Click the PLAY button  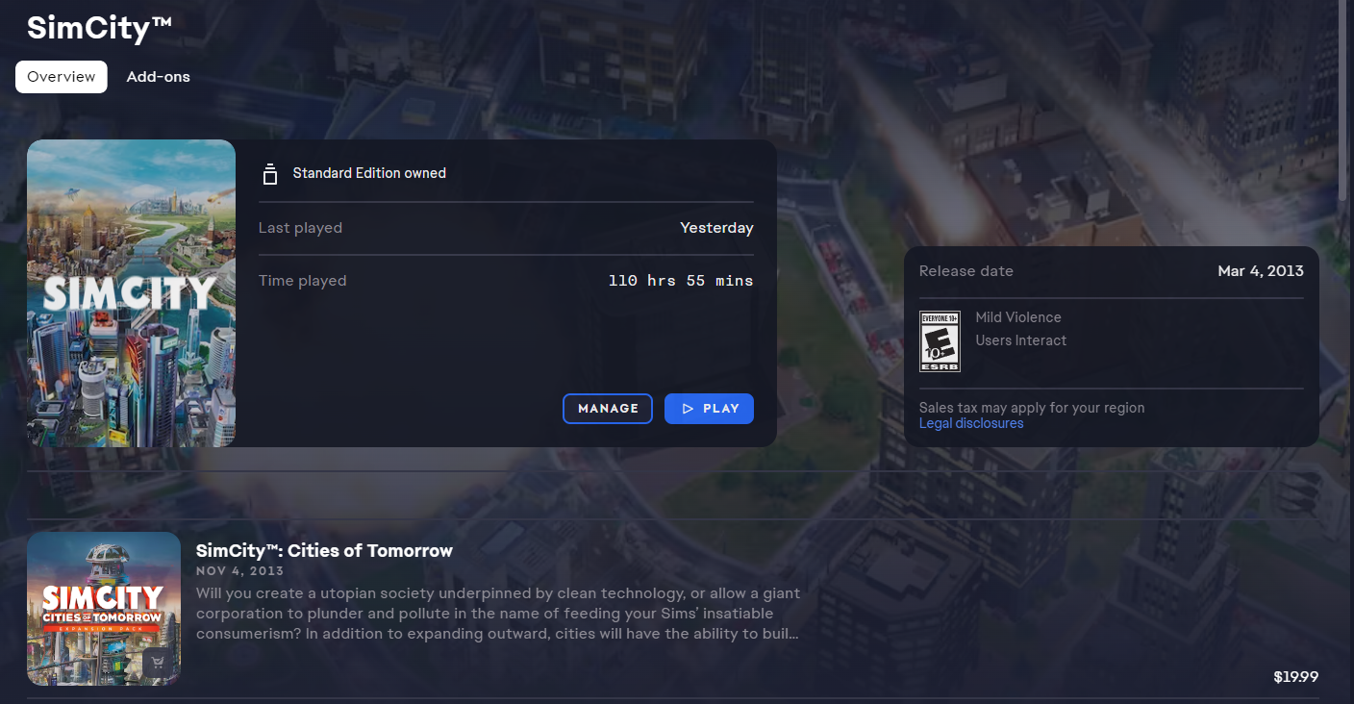(x=709, y=409)
